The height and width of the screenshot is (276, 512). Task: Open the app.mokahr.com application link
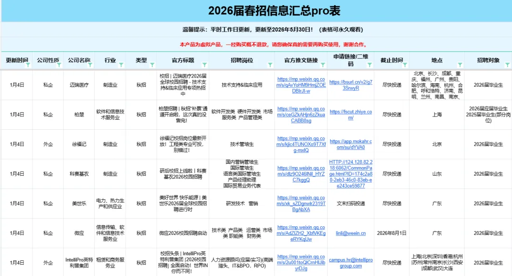(351, 144)
